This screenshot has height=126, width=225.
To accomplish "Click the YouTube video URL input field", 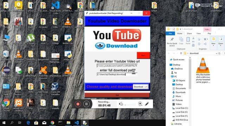I will 117,66.
